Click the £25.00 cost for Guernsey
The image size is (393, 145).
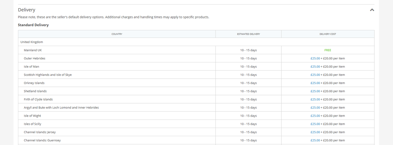click(x=315, y=140)
